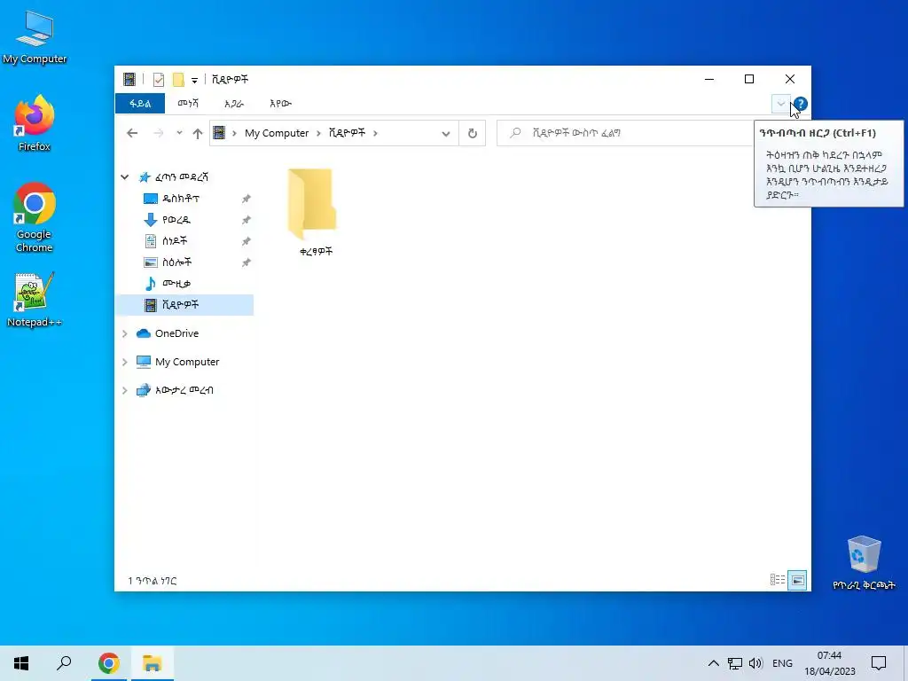Click the 1 ንጥል ነገር status text
908x681 pixels.
coord(153,580)
